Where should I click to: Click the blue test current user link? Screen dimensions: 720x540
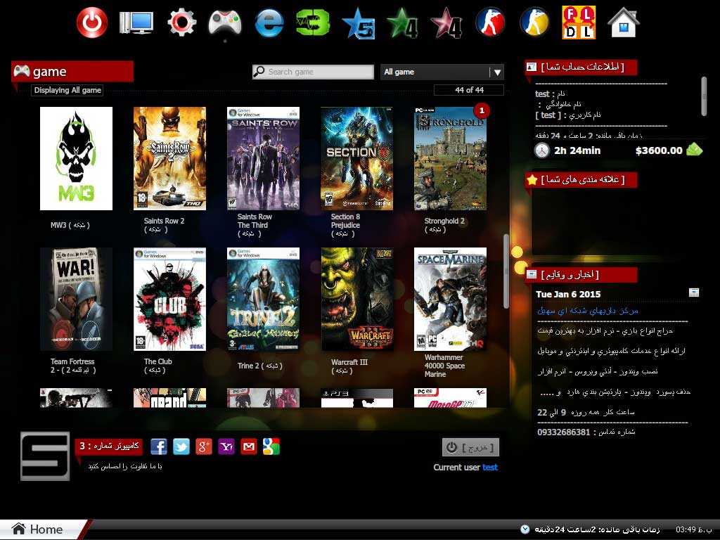click(490, 467)
